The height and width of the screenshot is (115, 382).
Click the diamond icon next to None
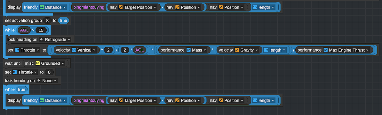39,81
